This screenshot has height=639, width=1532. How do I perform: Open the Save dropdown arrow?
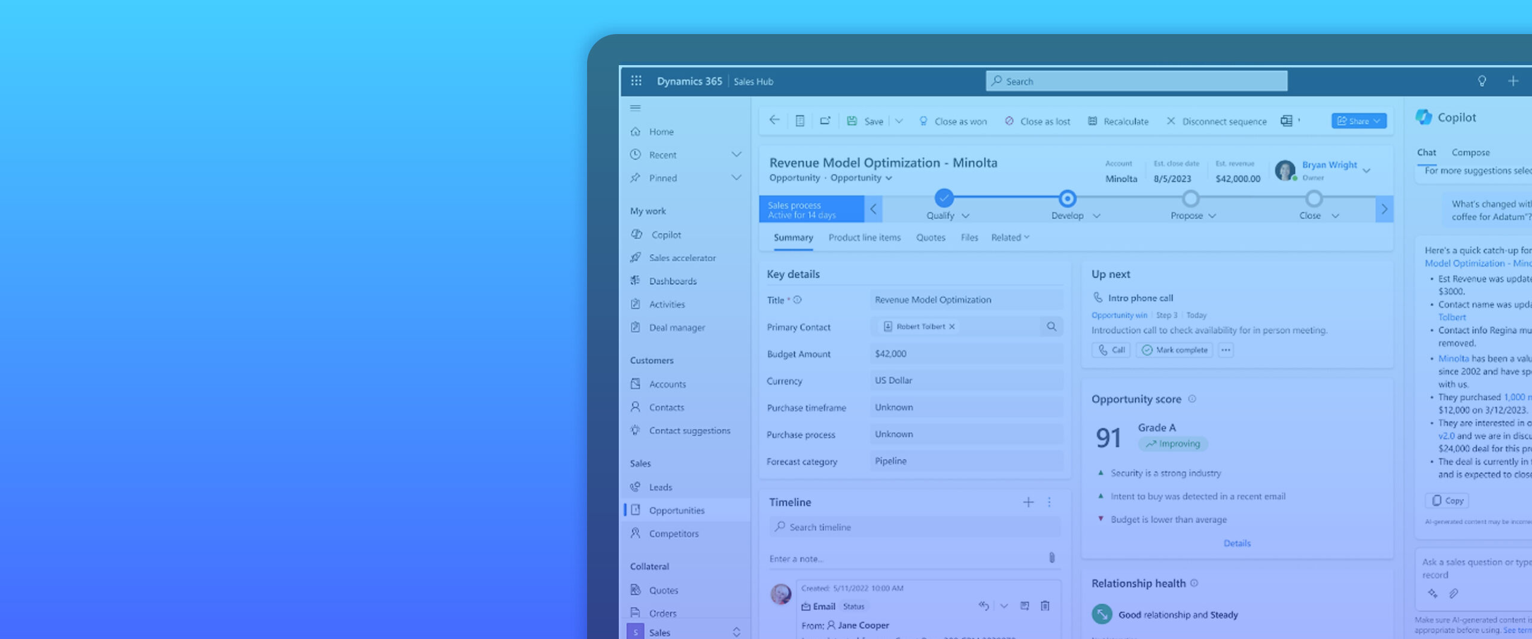[x=899, y=121]
